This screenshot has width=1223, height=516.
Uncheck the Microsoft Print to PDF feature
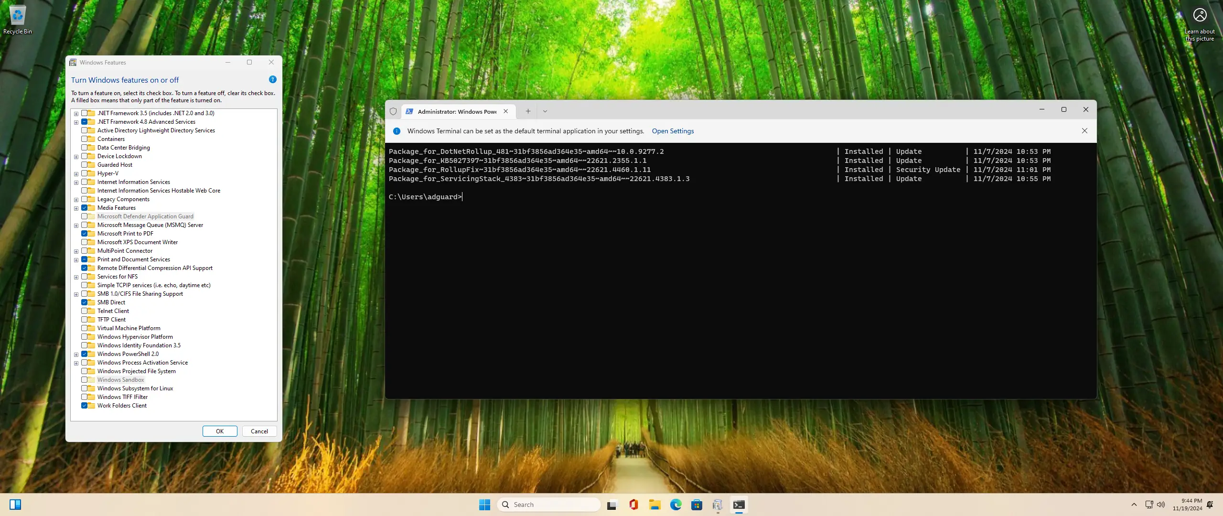tap(85, 234)
